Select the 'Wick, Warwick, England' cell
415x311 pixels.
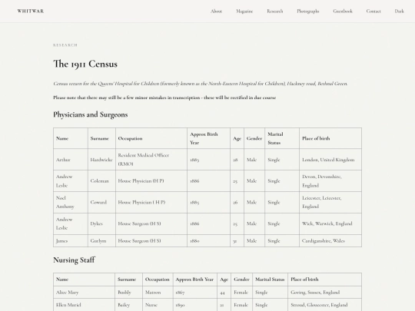pyautogui.click(x=330, y=223)
